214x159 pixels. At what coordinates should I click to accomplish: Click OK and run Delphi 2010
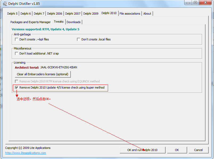142,150
